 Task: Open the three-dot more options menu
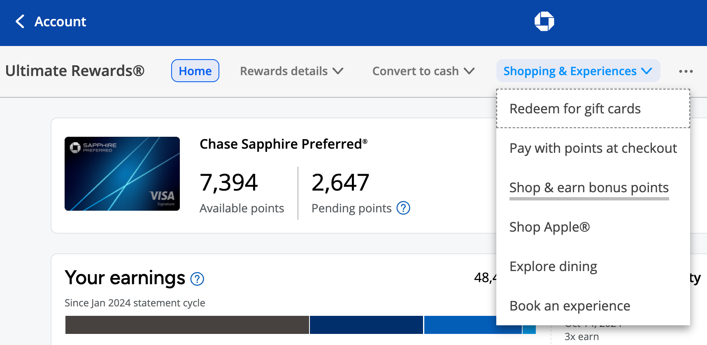tap(686, 71)
